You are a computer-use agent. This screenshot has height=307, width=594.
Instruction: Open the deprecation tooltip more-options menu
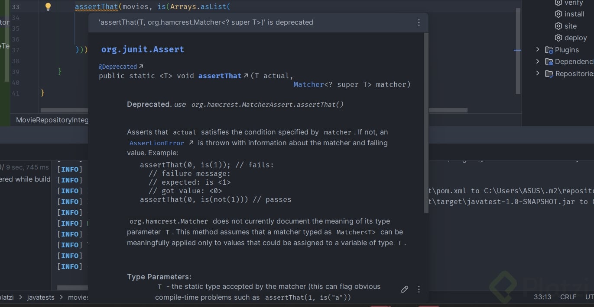click(x=419, y=22)
